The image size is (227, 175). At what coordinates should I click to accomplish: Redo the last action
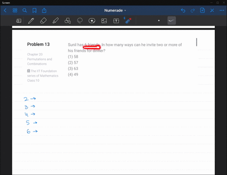pos(192,10)
